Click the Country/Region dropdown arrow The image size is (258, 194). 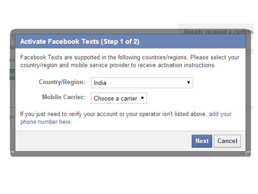point(188,83)
